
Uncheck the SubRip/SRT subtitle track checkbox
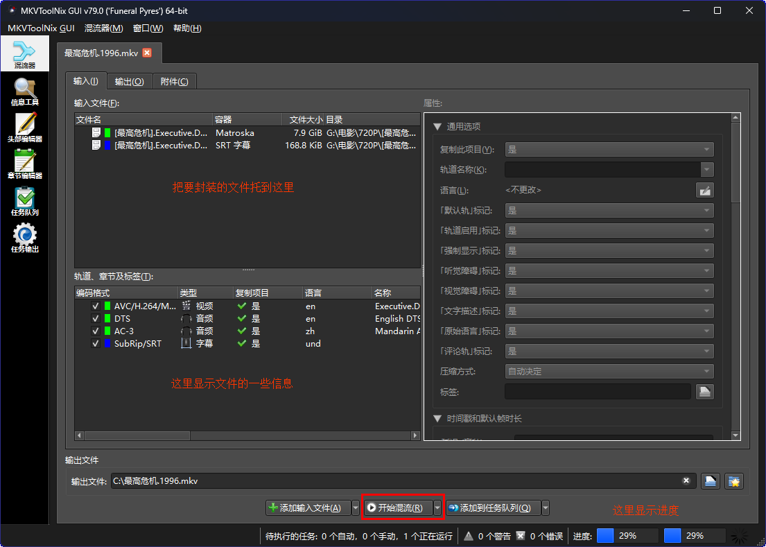tap(95, 343)
